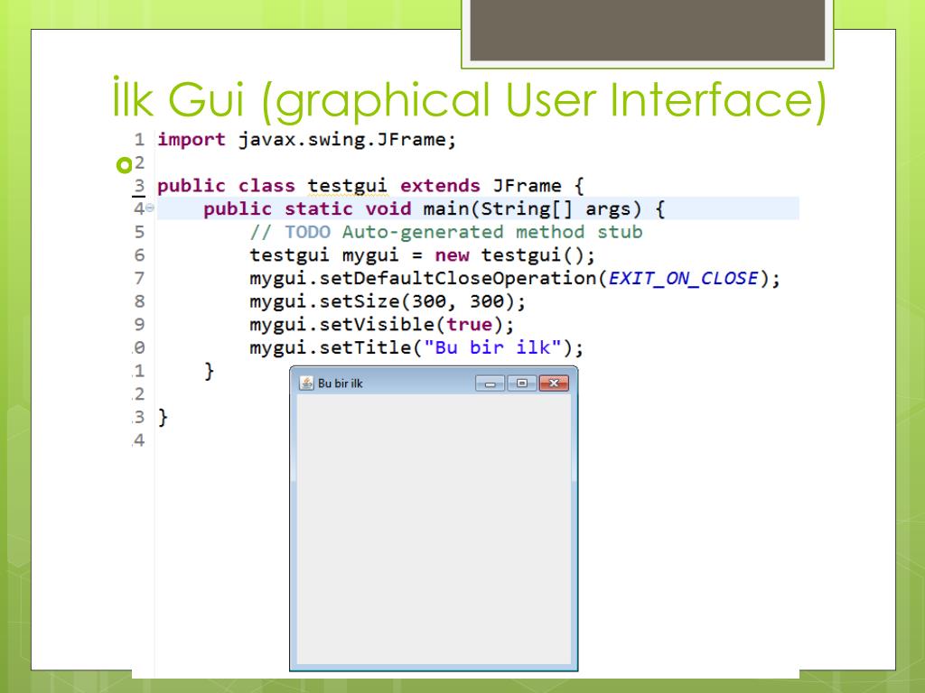This screenshot has height=693, width=925.
Task: Click the 'true' keyword in setVisible
Action: coord(469,325)
